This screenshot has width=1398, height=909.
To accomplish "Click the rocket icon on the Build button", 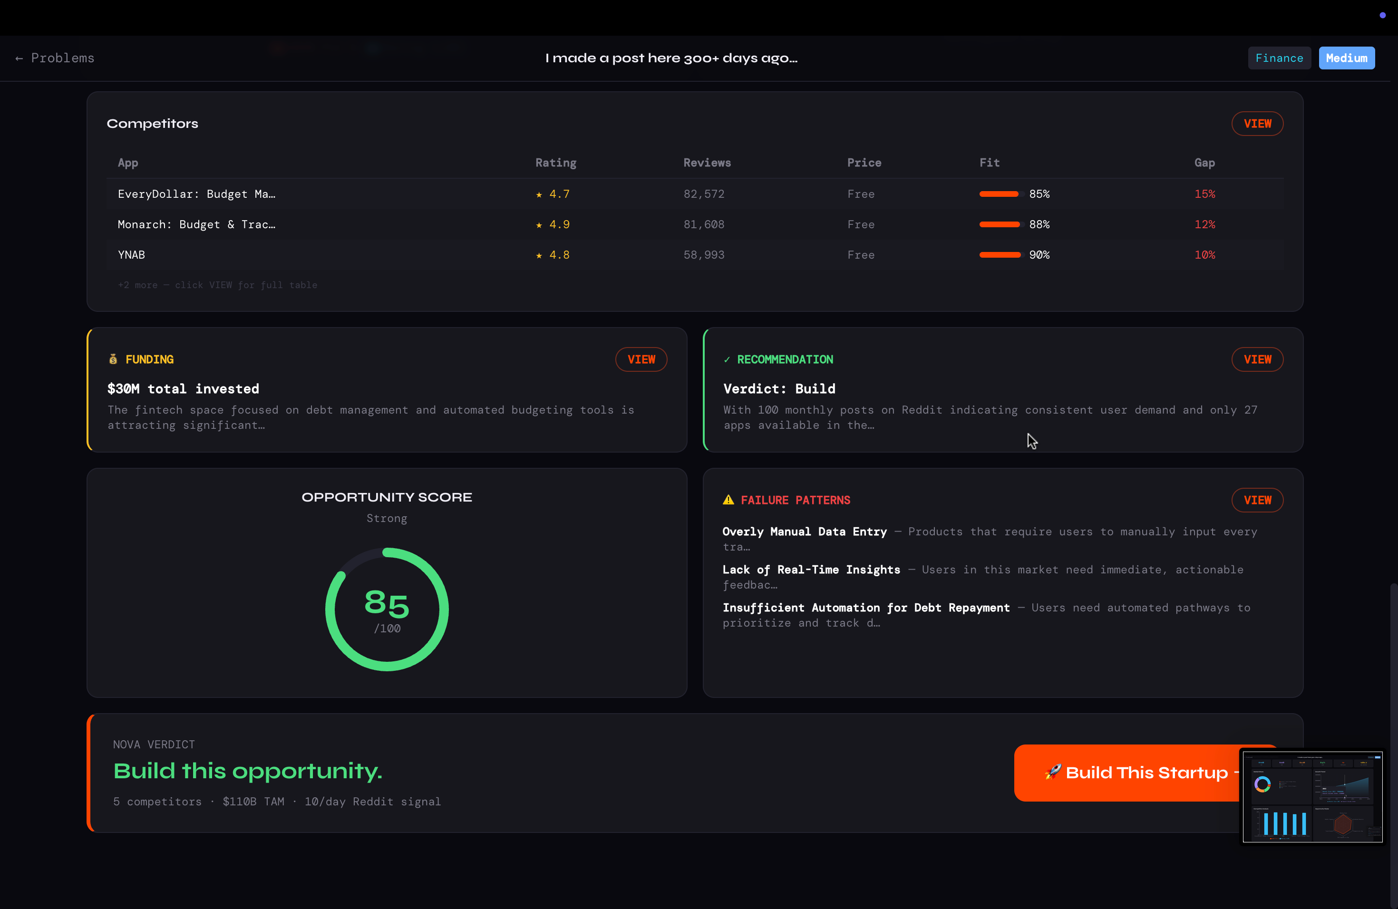I will (x=1053, y=772).
